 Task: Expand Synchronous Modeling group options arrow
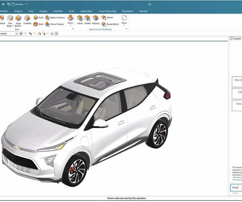click(126, 29)
